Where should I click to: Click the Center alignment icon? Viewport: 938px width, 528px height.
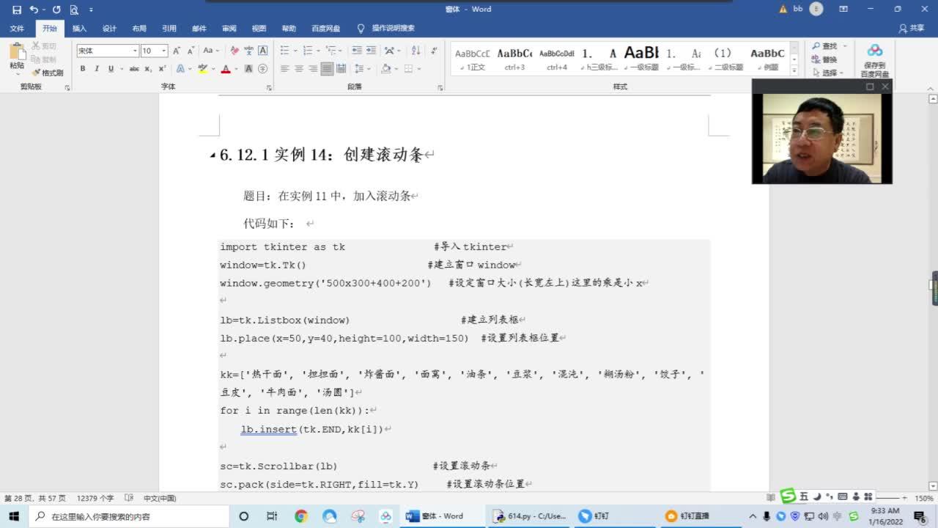(298, 69)
